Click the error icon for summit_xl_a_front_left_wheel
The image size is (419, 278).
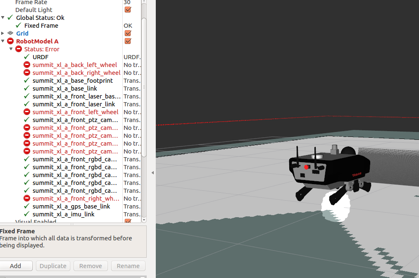click(27, 112)
